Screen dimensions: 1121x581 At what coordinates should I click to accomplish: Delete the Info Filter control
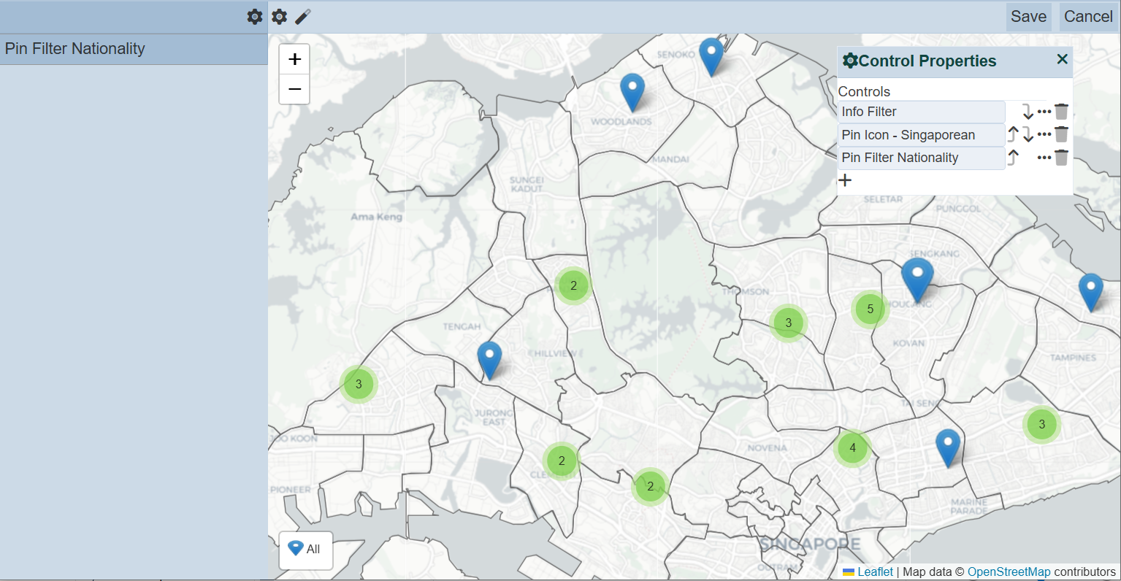1061,112
